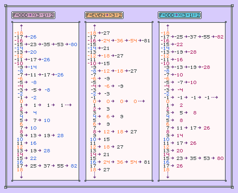Switch to the F=ODD→×(3-1)÷2 panel header
The image size is (238, 193).
pyautogui.click(x=33, y=15)
